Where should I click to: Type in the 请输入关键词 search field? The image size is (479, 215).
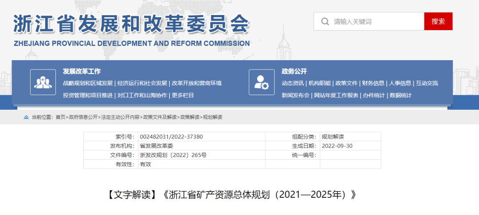[377, 22]
